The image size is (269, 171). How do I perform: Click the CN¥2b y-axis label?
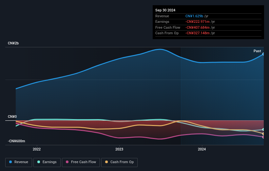(x=13, y=43)
